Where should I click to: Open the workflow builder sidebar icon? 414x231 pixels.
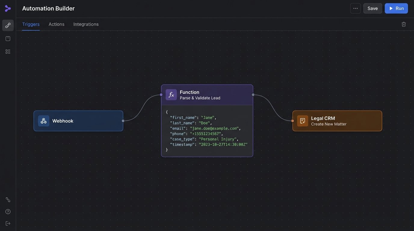(8, 26)
